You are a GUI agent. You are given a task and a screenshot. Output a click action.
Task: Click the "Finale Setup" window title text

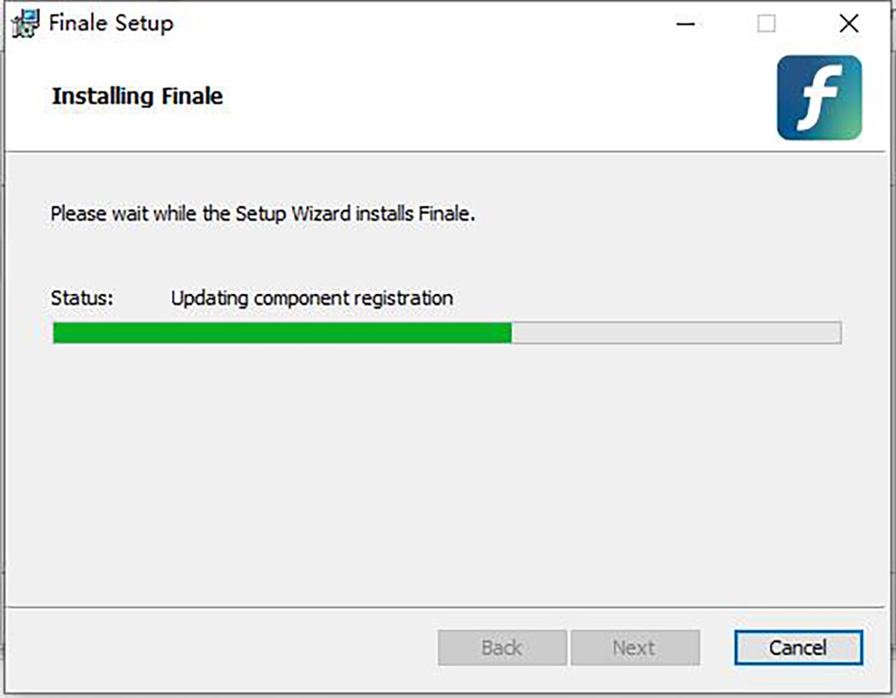[111, 23]
